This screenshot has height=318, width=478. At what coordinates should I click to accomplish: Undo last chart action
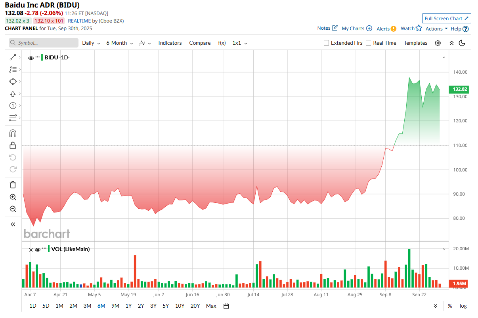[13, 157]
